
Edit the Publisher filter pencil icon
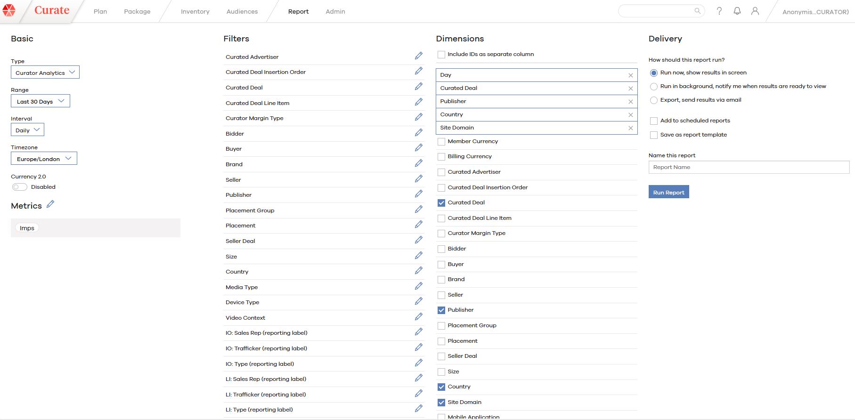click(x=418, y=194)
